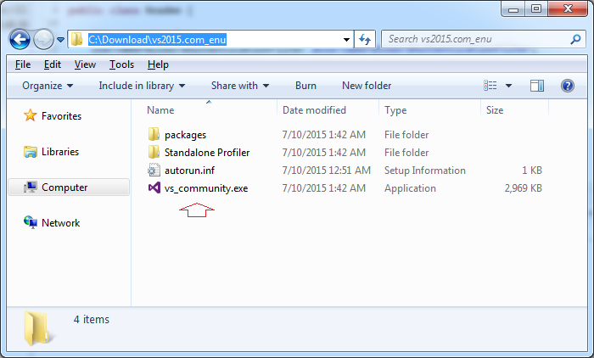Viewport: 594px width, 358px height.
Task: Click the Libraries folder icon
Action: 31,152
